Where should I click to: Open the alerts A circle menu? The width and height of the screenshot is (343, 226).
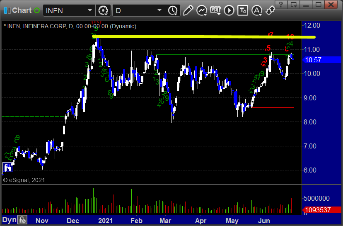(x=257, y=10)
